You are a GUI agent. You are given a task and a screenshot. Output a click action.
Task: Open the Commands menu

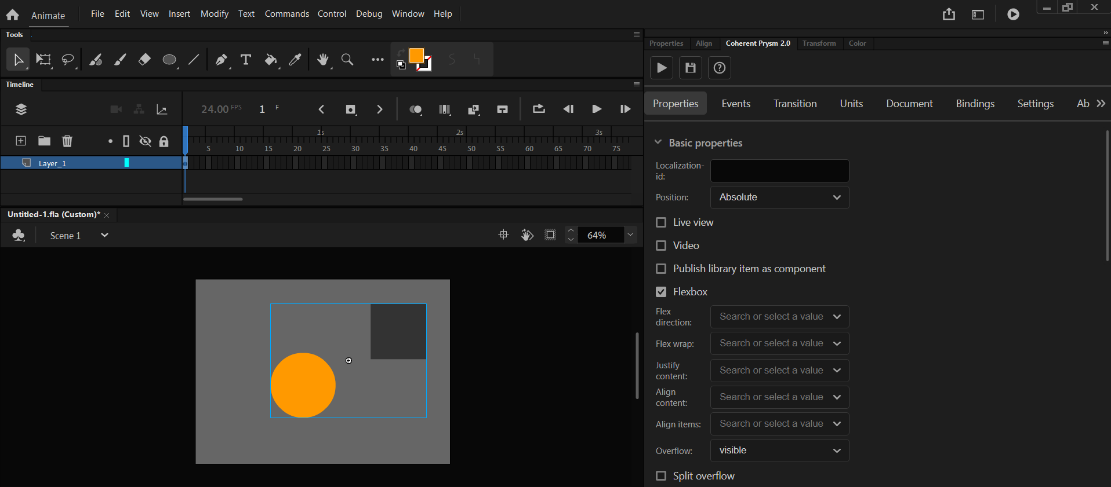tap(287, 14)
